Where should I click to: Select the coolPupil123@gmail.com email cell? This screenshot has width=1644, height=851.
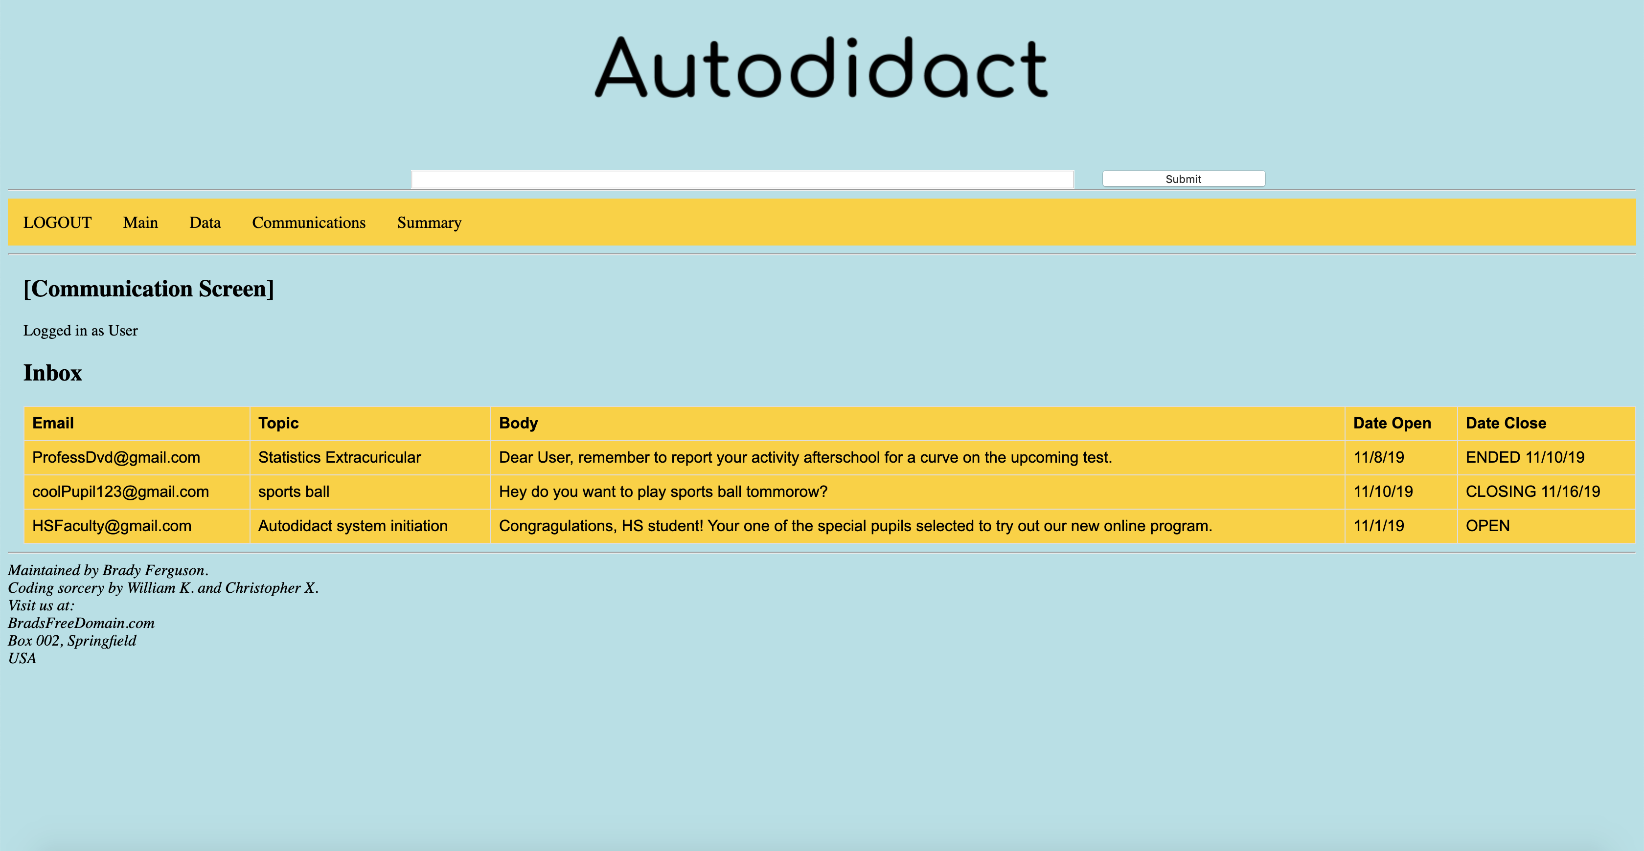pos(121,492)
